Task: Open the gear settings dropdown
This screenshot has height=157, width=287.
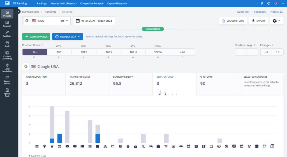Action: (x=276, y=21)
